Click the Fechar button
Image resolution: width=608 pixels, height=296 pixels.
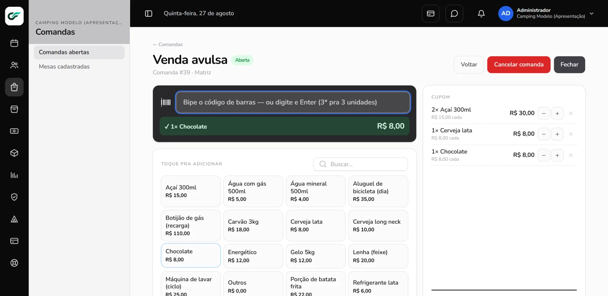[569, 65]
